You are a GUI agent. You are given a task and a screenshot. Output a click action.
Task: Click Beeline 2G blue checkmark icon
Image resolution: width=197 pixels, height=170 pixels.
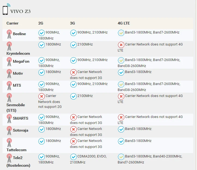pos(41,33)
